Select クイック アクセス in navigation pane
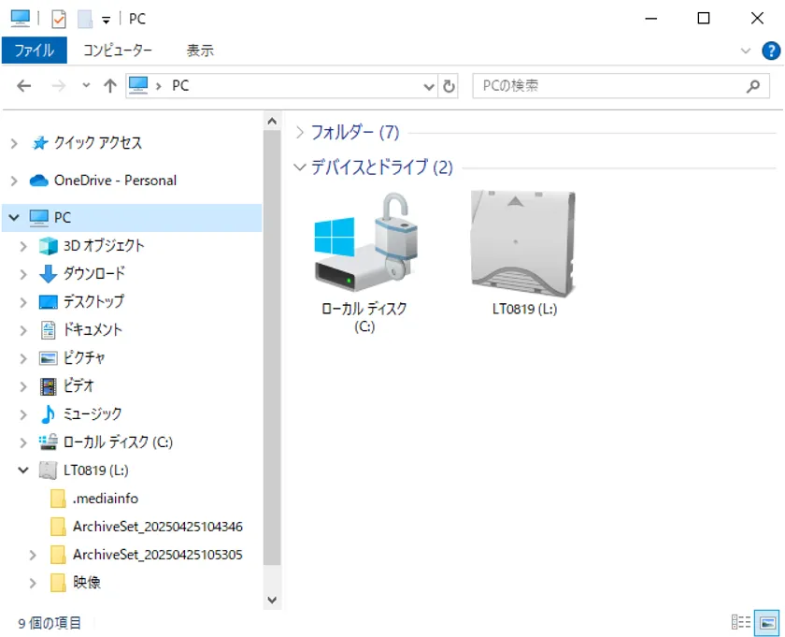Viewport: 785px width, 637px height. [97, 143]
